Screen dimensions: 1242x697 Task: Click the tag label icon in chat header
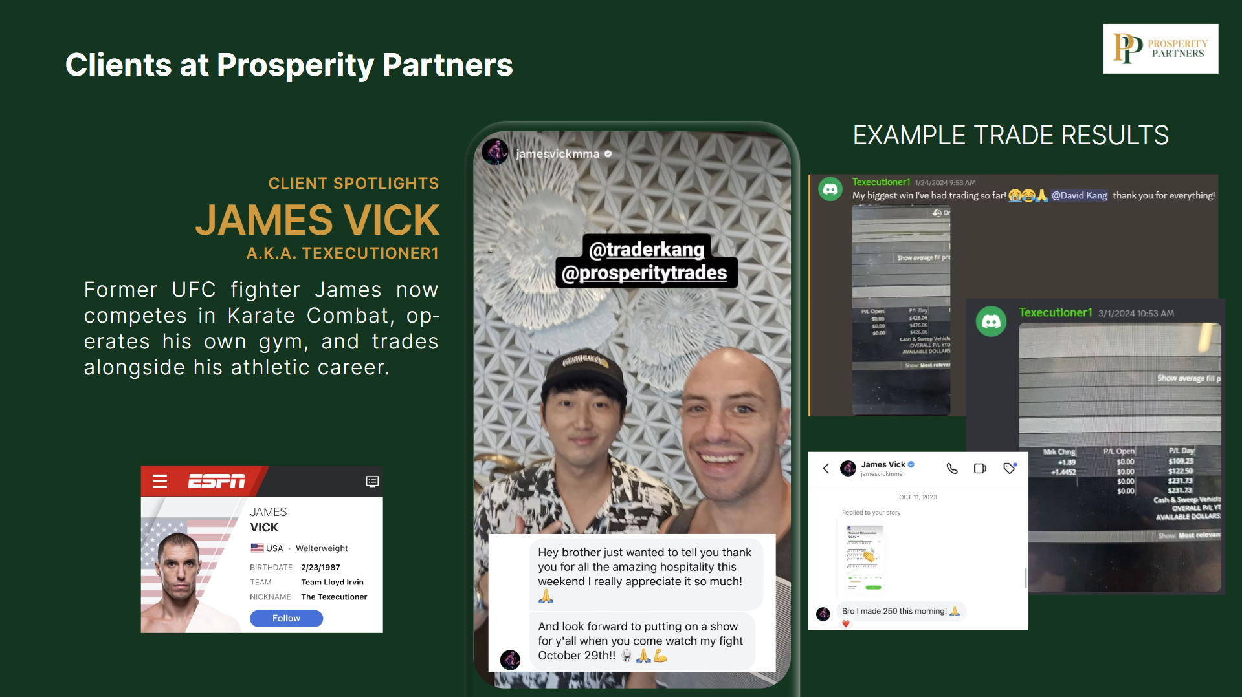point(1010,469)
